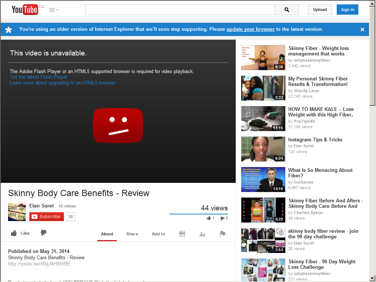Viewport: 376px width, 282px height.
Task: Open 'Instagram Tips & Tricks' title
Action: click(315, 140)
